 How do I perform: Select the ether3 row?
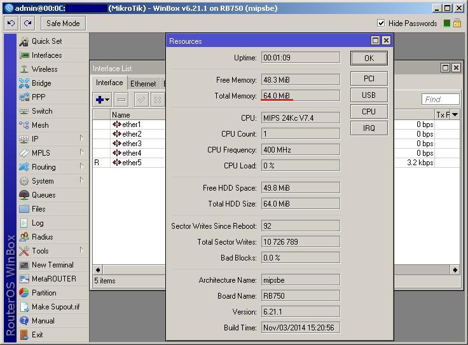(x=129, y=144)
